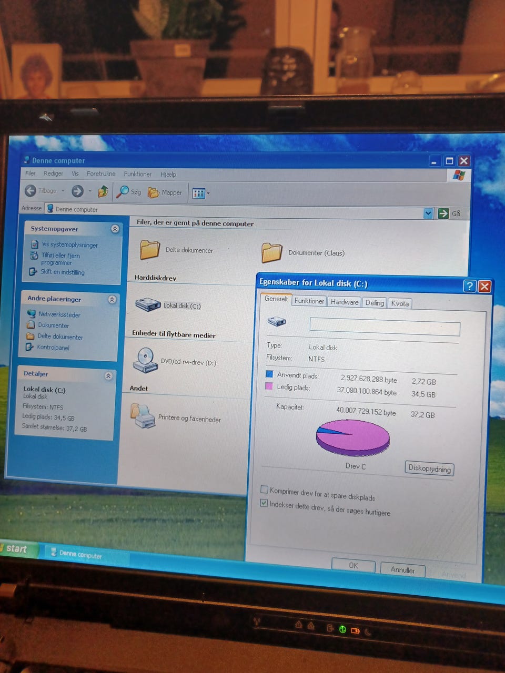Image resolution: width=505 pixels, height=673 pixels.
Task: Click the Netværkssteder icon in sidebar
Action: (x=32, y=313)
